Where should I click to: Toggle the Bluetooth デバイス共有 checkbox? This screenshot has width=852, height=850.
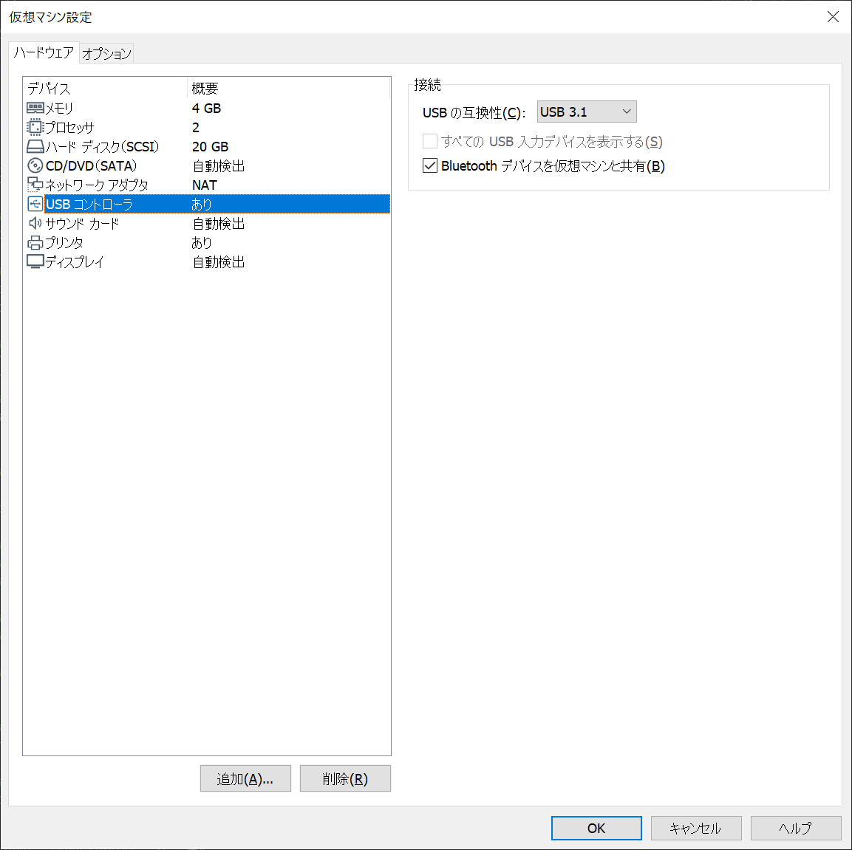430,165
